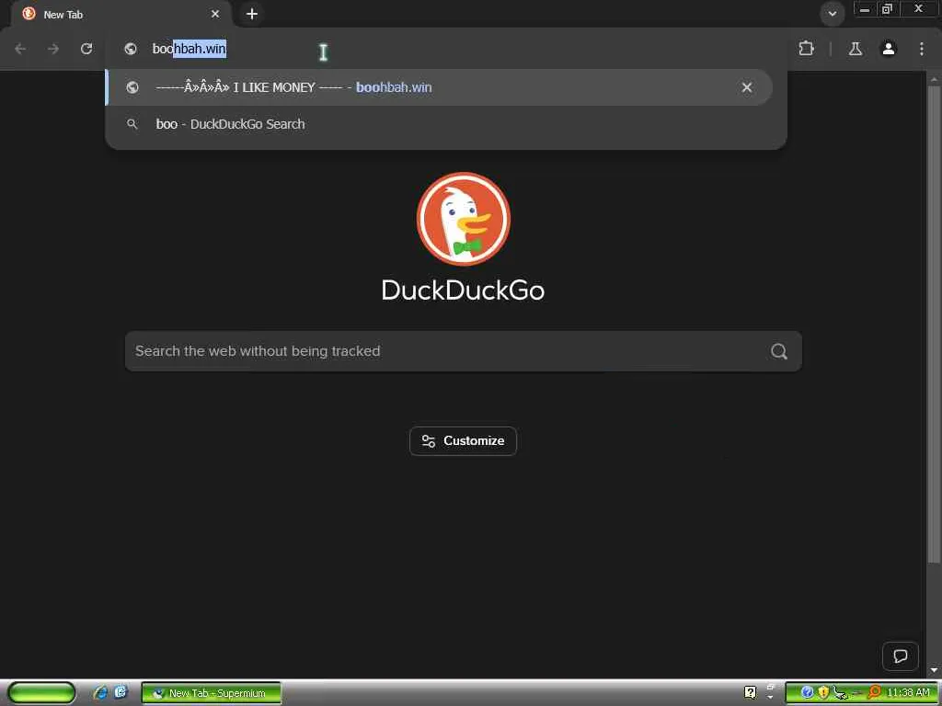Close the New Tab tab

215,14
